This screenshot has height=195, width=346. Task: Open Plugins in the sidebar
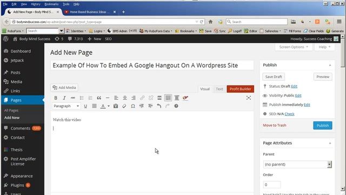click(x=17, y=185)
